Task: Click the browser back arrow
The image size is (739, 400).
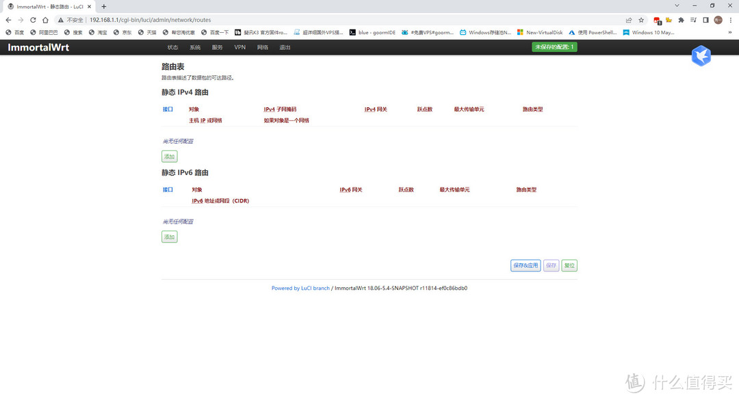Action: [8, 20]
